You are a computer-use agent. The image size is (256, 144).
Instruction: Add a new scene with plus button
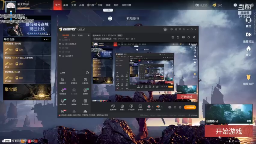pyautogui.click(x=89, y=35)
